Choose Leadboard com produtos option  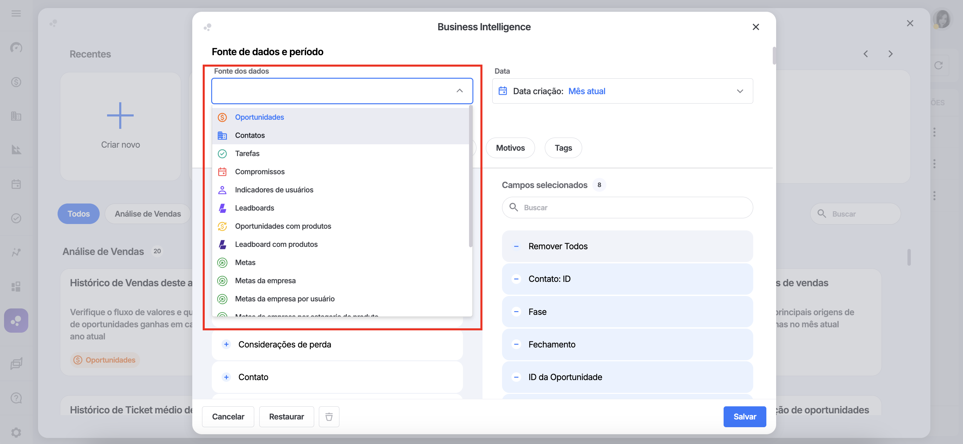[x=340, y=244]
